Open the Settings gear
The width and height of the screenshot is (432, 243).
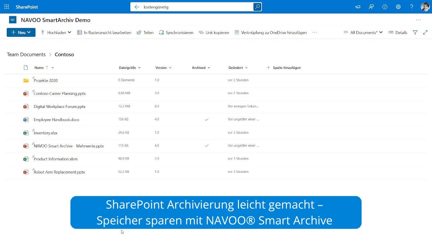click(398, 7)
